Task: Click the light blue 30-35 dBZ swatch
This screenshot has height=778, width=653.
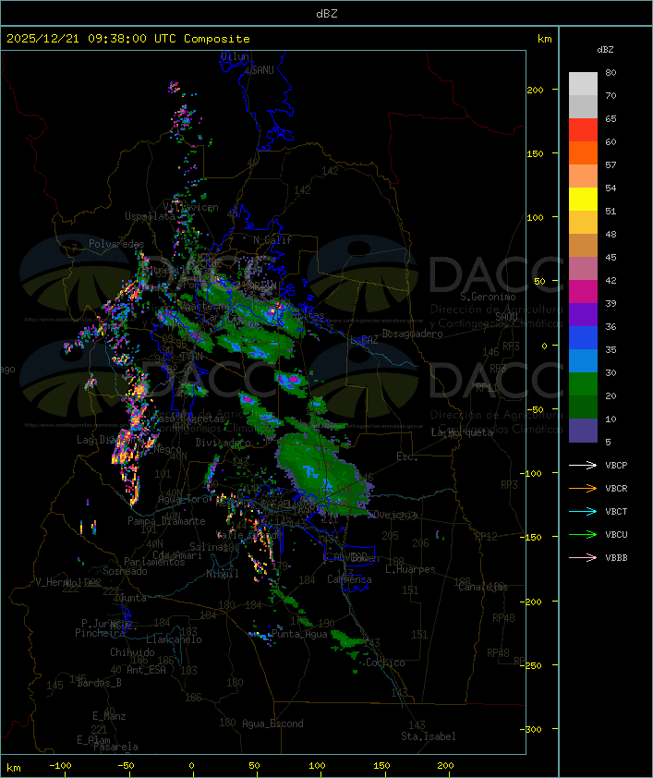Action: coord(583,360)
